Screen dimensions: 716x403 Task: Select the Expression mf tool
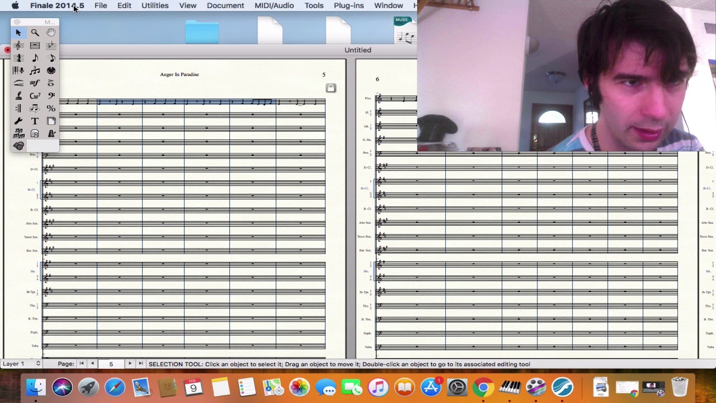(x=35, y=83)
